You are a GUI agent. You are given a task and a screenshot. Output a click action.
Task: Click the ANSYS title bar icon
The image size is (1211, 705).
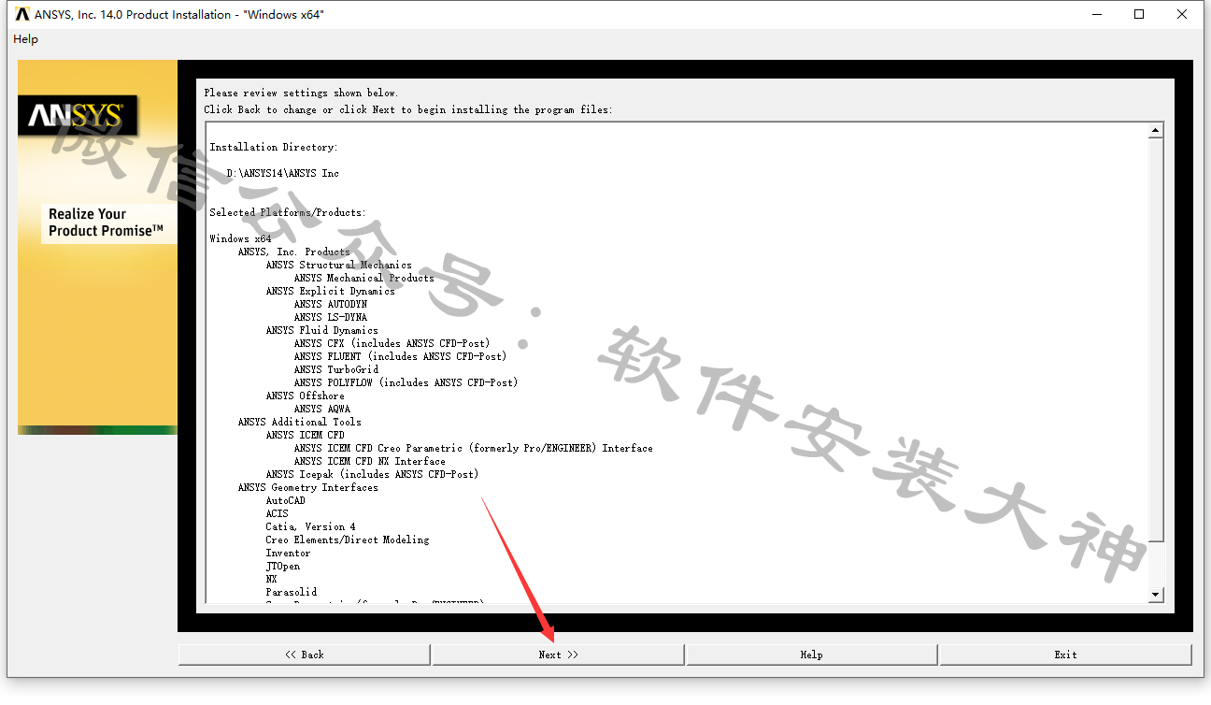click(x=22, y=14)
